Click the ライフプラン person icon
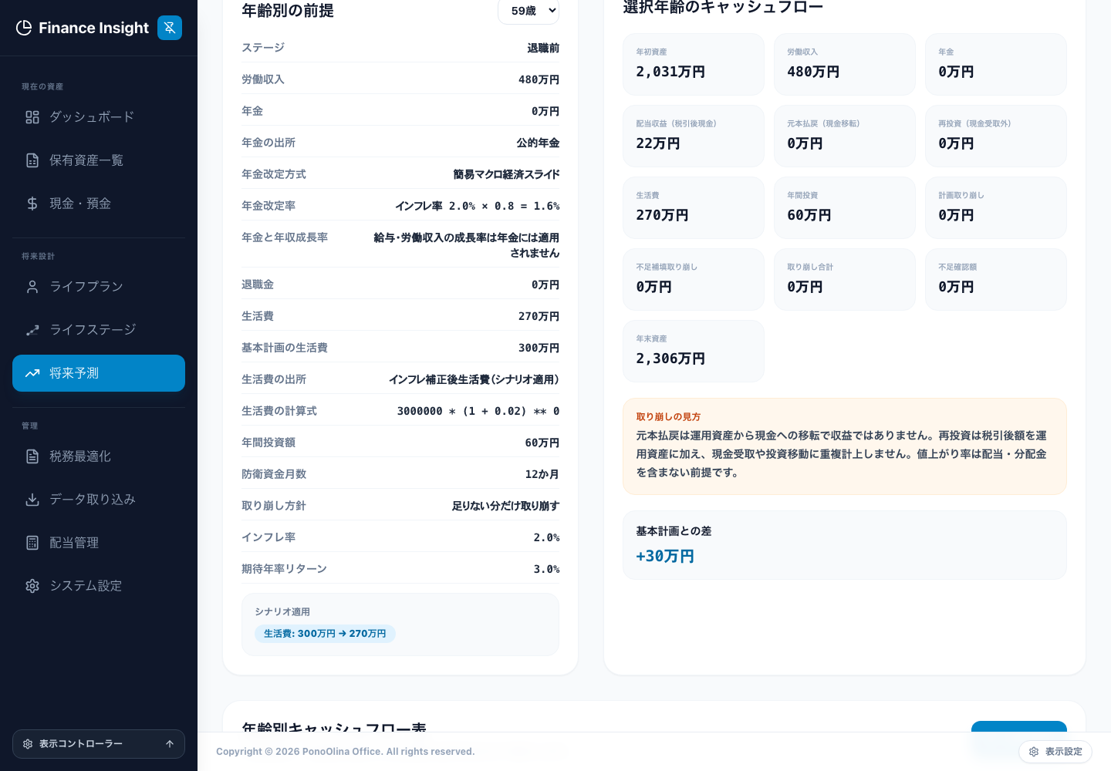This screenshot has width=1111, height=771. click(x=32, y=287)
